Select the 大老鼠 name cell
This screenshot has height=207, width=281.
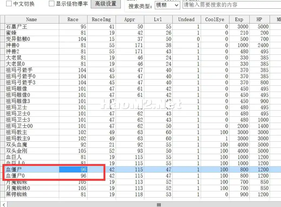click(32, 58)
